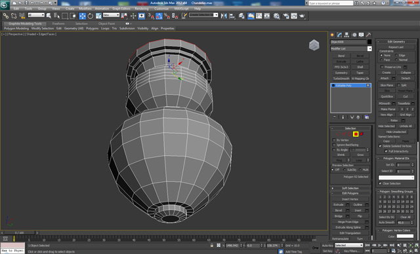Click the TurboSmooth modifier button
This screenshot has width=420, height=254.
pos(341,79)
